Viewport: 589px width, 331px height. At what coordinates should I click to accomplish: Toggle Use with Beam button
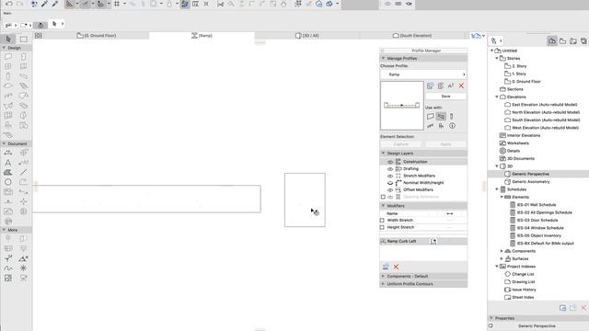(441, 117)
